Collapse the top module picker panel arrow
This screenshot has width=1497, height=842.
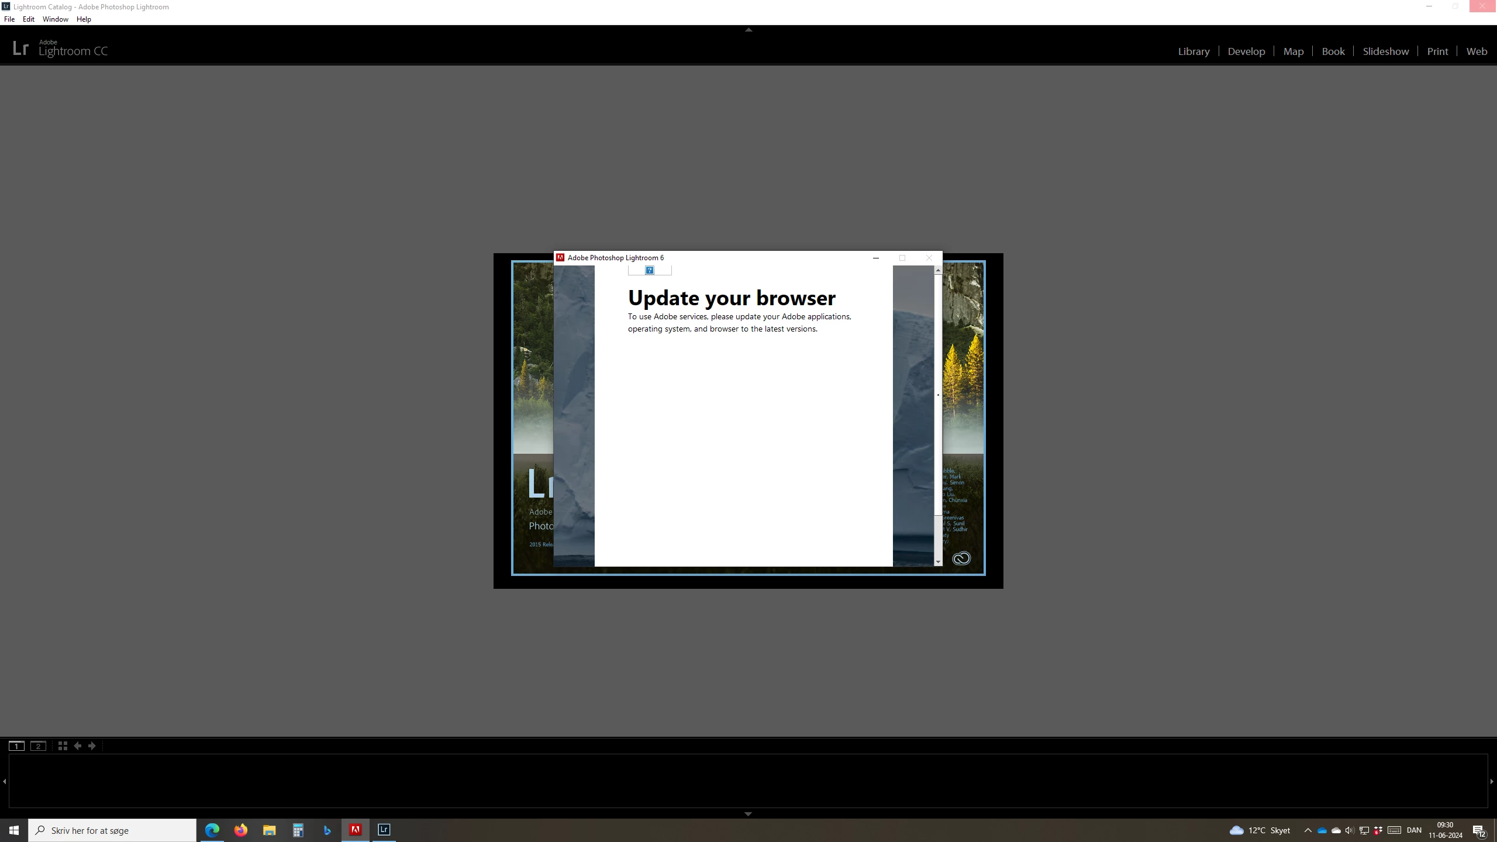click(x=748, y=29)
